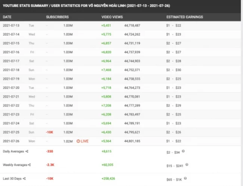Click the +5,718 daily views value

tap(106, 88)
